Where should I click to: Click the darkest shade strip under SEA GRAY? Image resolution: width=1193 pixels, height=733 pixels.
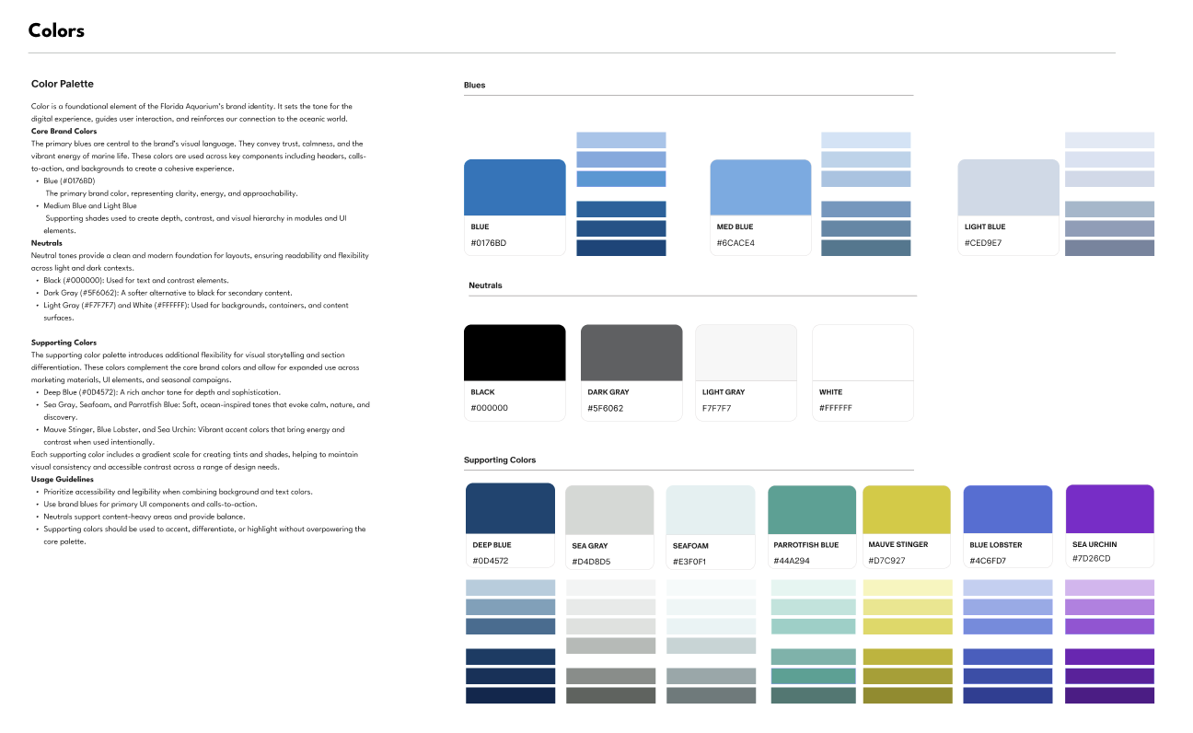pos(609,695)
